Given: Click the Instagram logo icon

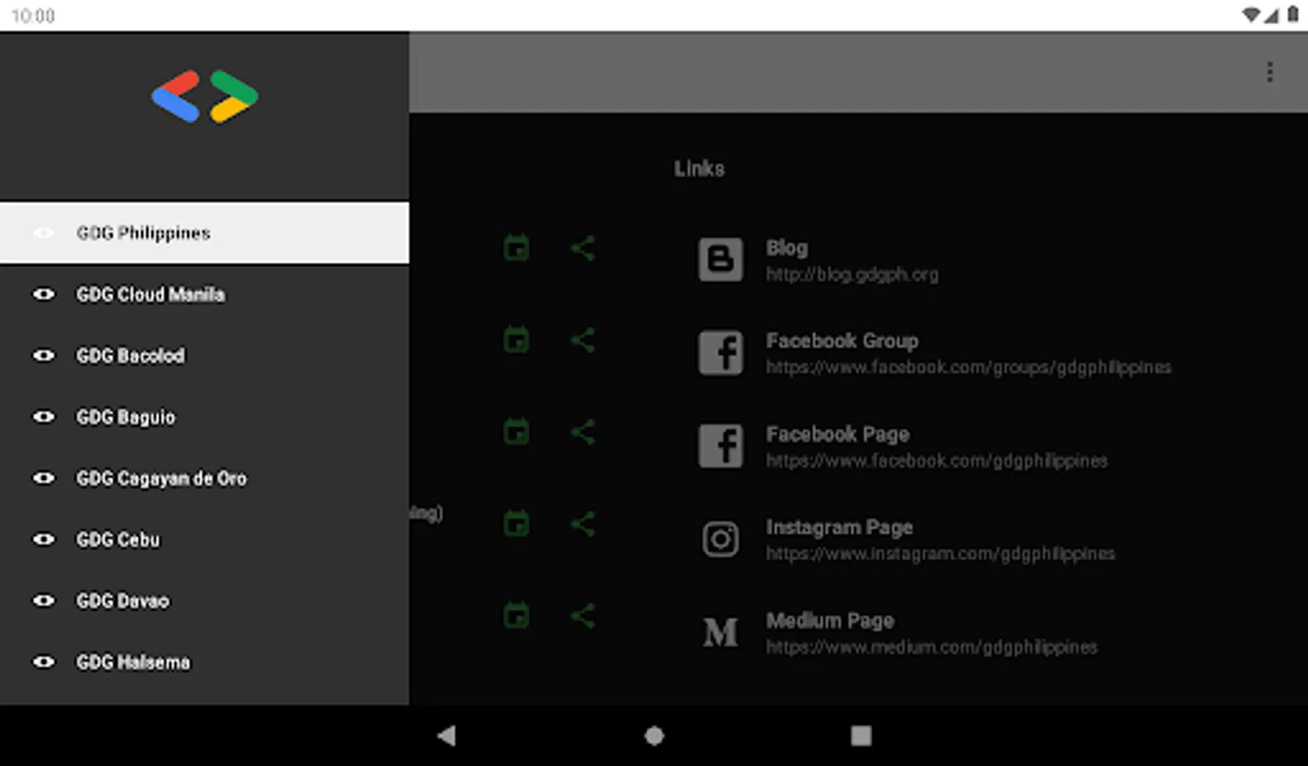Looking at the screenshot, I should (720, 539).
